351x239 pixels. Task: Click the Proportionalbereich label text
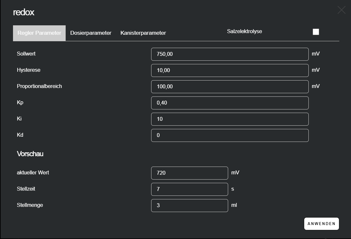click(x=39, y=86)
